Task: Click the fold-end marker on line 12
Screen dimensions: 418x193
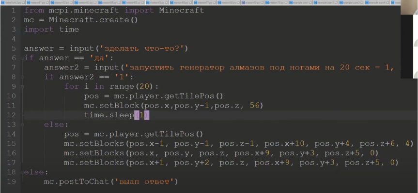Action: 21,115
